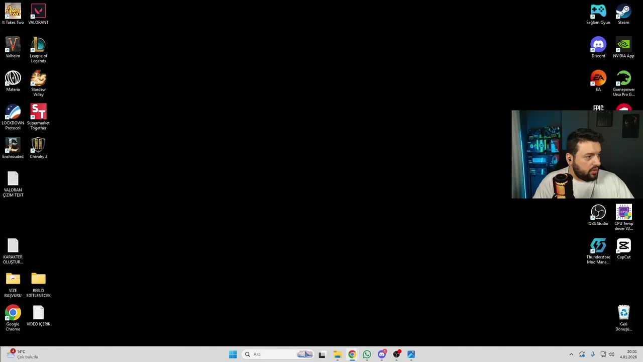Open Discord from the taskbar
Screen dimensions: 643x362
(382, 354)
